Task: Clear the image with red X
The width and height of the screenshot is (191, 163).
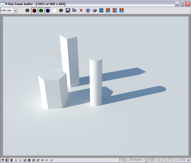Action: (x=81, y=10)
